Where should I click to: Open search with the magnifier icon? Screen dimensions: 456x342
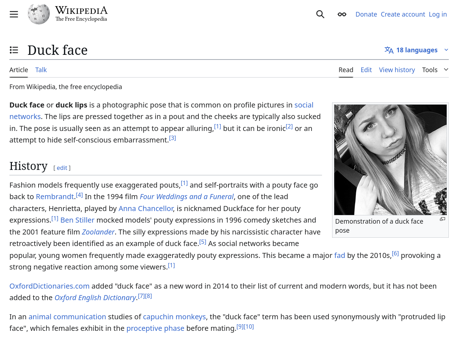point(320,14)
